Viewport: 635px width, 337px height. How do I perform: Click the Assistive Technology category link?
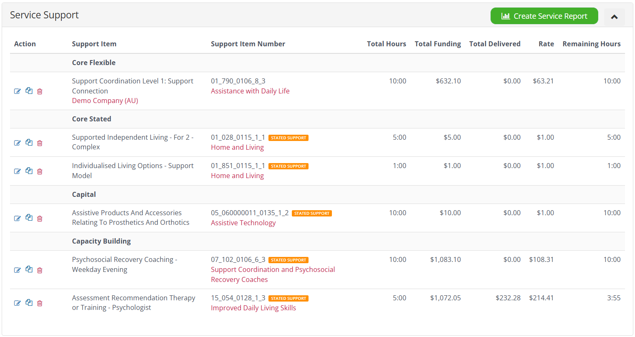pos(243,223)
